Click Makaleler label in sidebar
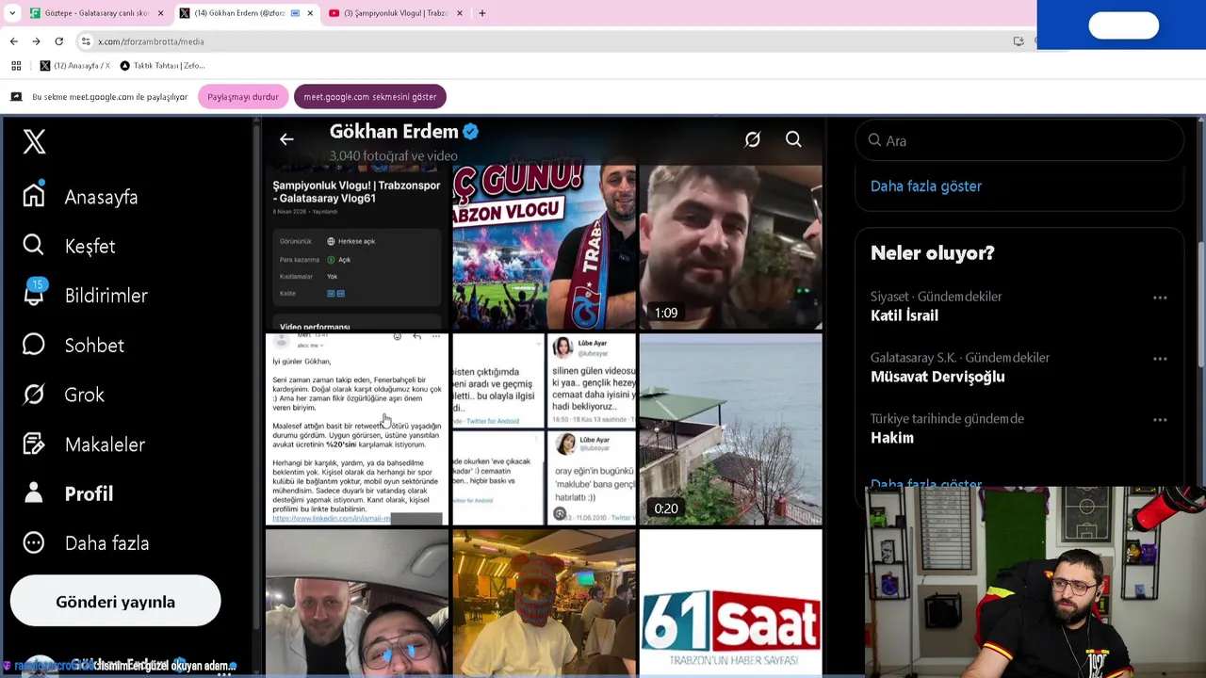Viewport: 1206px width, 678px height. coord(105,444)
